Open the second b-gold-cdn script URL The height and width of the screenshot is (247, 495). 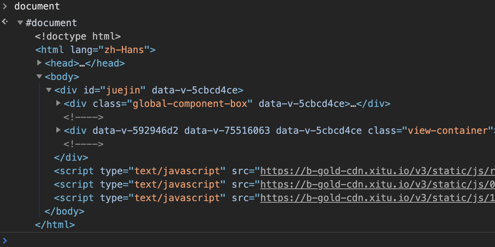coord(377,184)
